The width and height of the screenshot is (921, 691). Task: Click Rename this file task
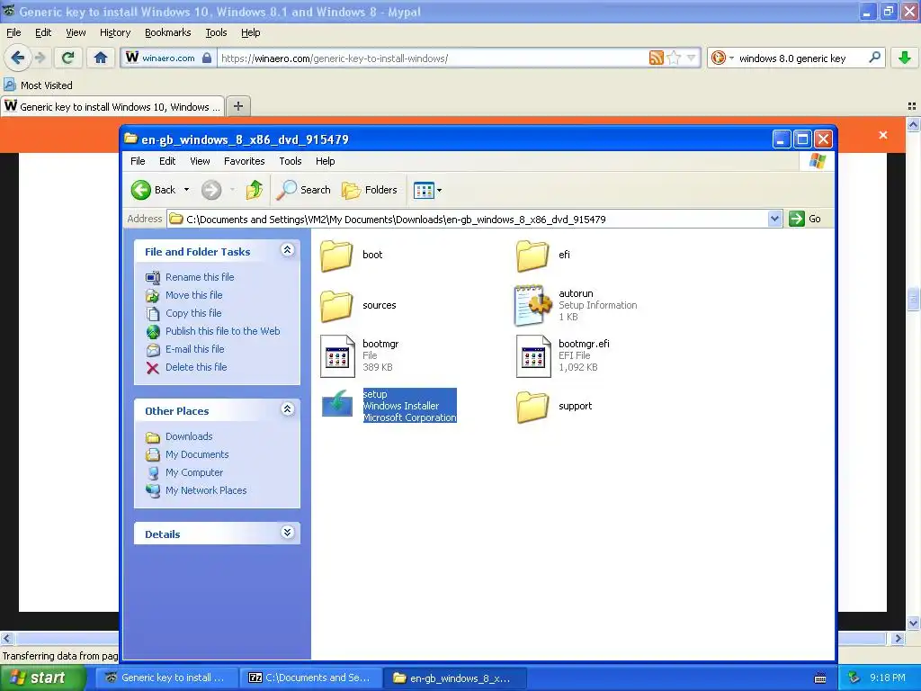199,277
